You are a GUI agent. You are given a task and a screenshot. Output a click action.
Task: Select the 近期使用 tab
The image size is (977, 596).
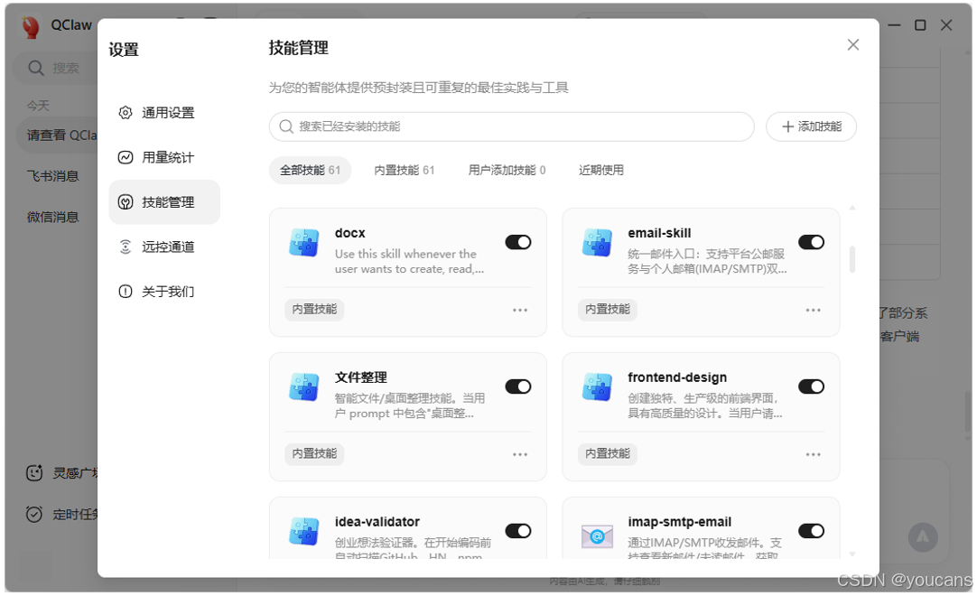600,169
